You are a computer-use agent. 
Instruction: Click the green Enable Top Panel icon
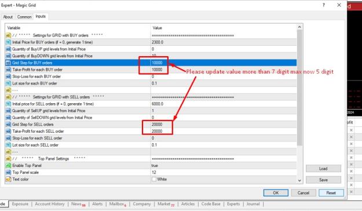(8, 165)
